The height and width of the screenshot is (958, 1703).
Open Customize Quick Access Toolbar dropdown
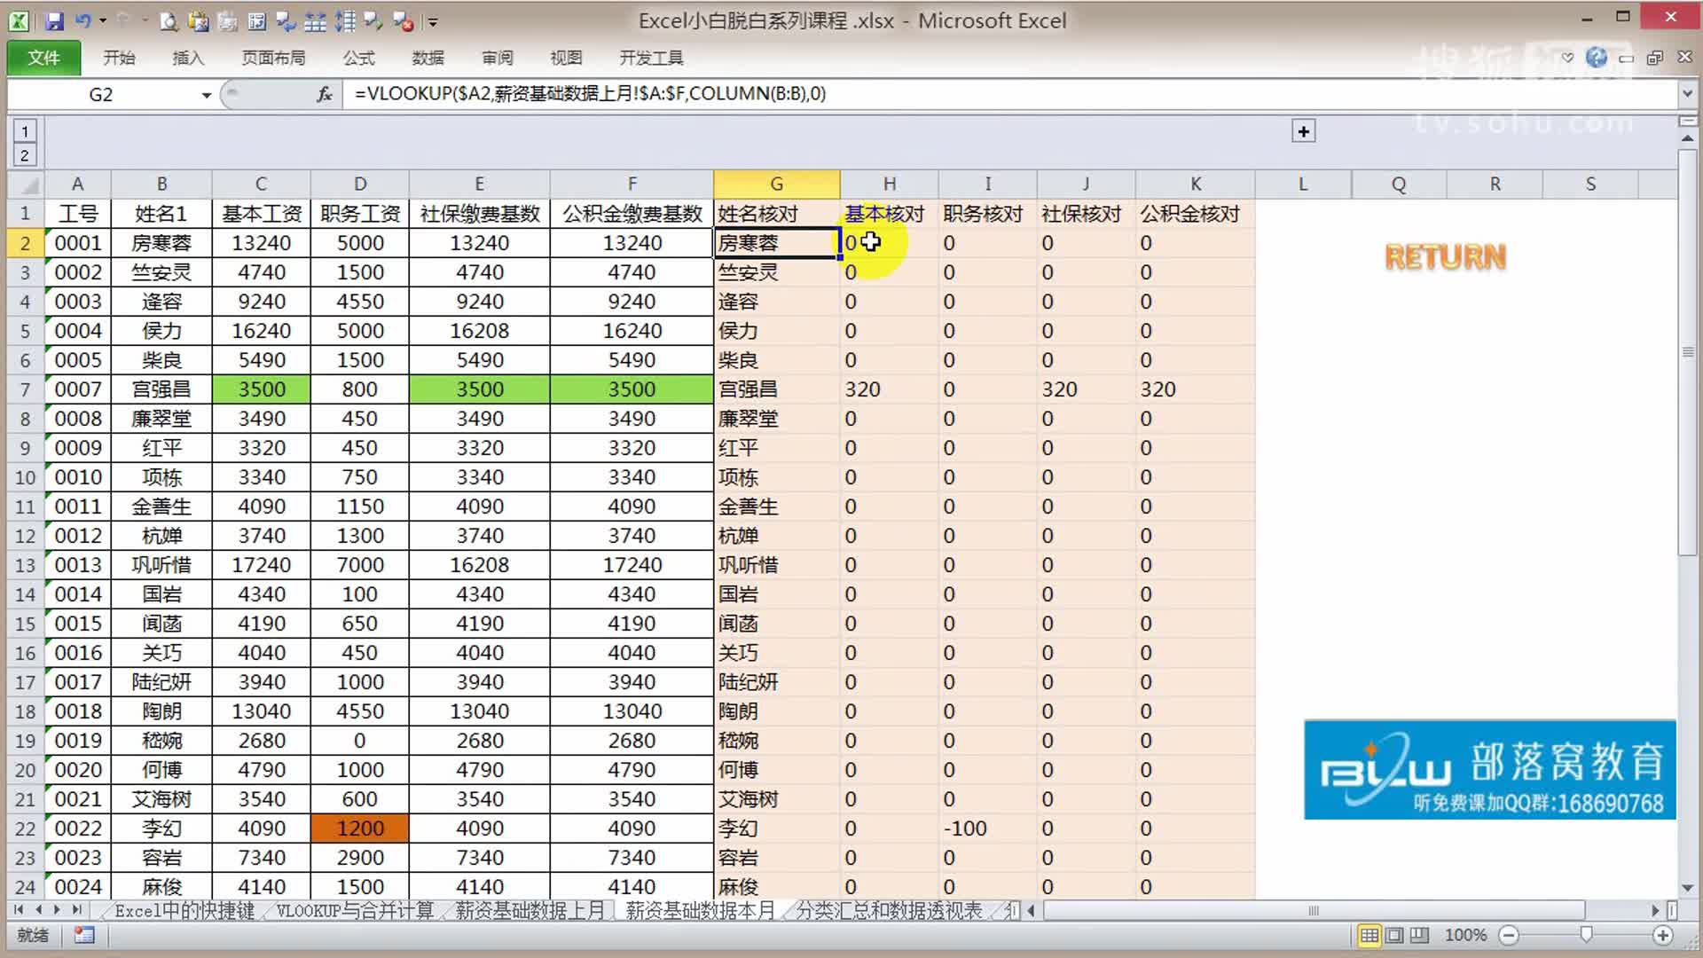coord(433,22)
